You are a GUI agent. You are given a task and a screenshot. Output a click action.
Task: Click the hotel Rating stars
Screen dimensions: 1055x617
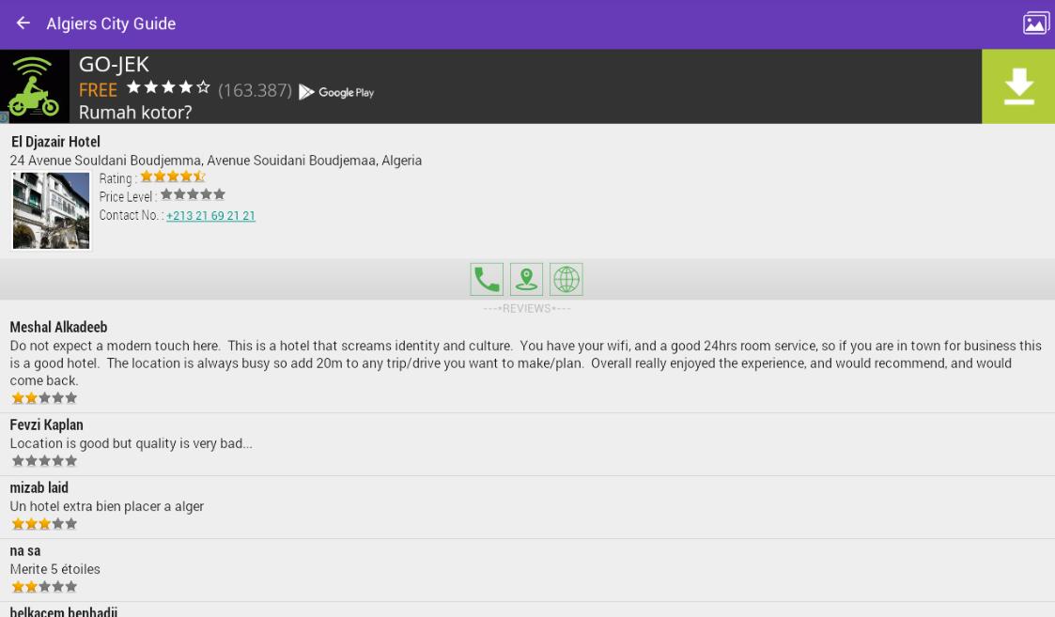tap(173, 177)
